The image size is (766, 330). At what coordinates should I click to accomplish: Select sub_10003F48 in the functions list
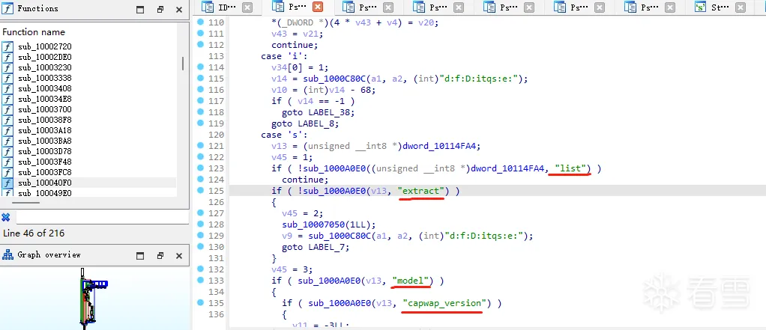(45, 162)
